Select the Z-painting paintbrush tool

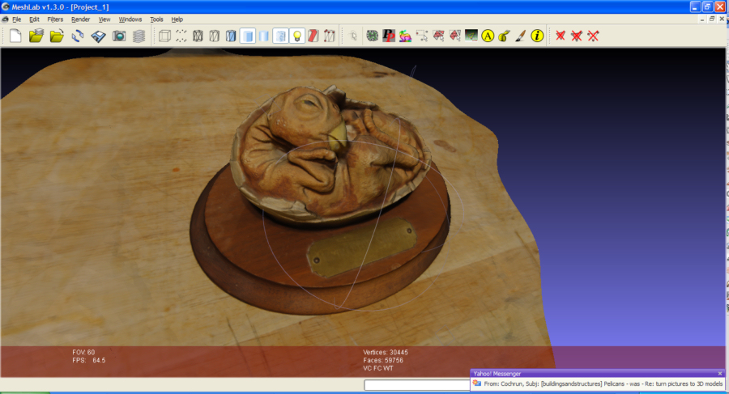[x=520, y=36]
